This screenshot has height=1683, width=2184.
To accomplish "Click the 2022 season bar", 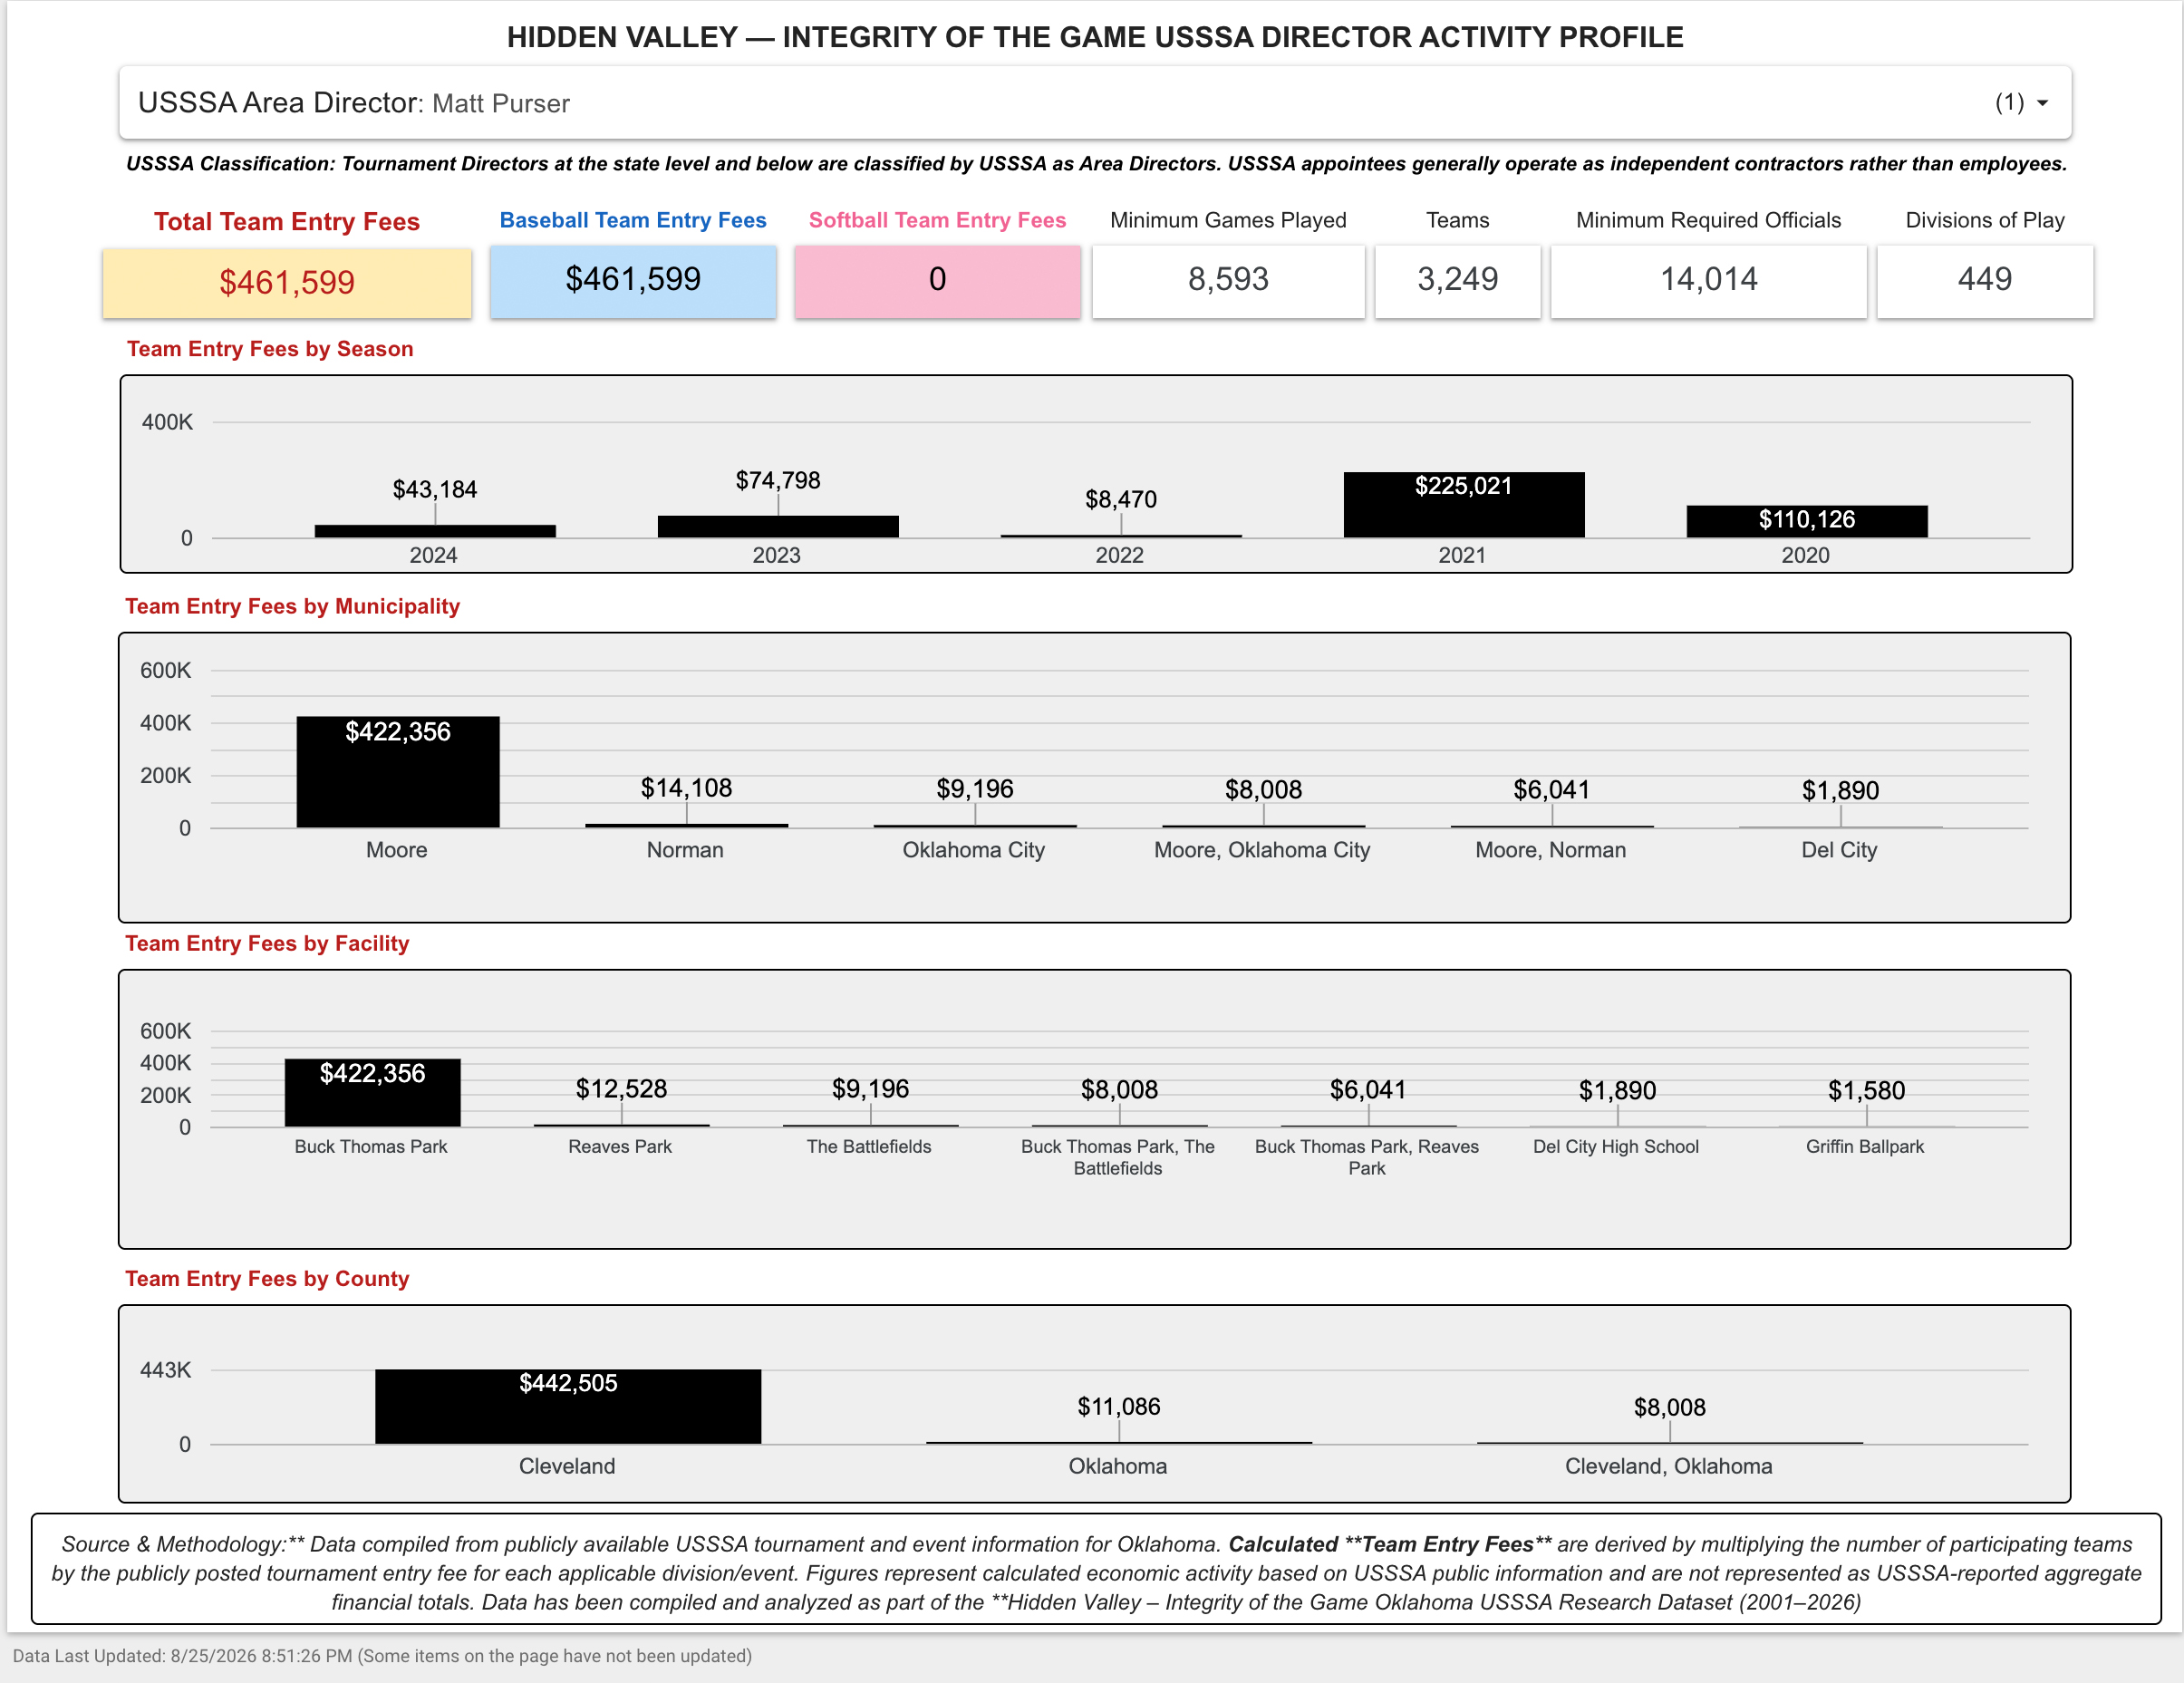I will click(1121, 536).
